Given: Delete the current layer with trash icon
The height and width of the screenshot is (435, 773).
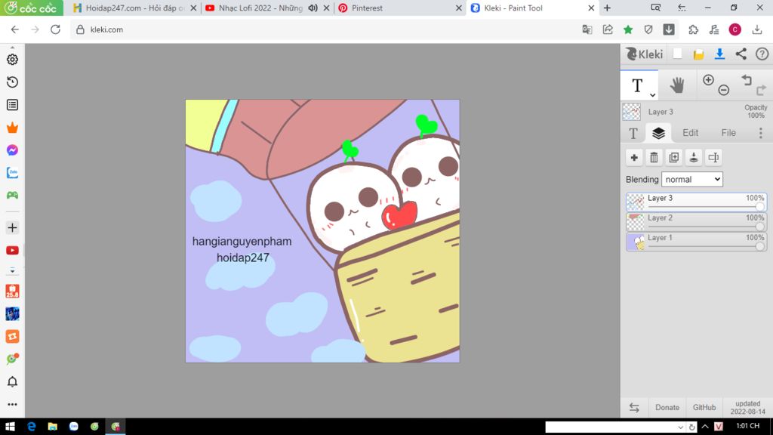Looking at the screenshot, I should point(654,158).
